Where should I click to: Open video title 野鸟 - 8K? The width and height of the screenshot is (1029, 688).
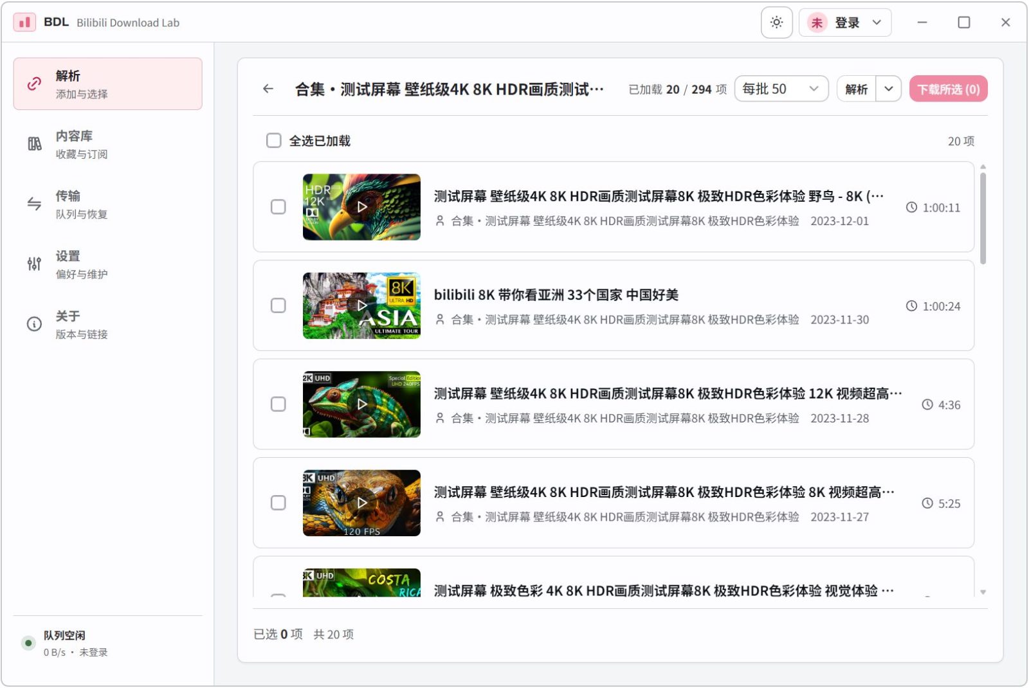click(x=659, y=196)
